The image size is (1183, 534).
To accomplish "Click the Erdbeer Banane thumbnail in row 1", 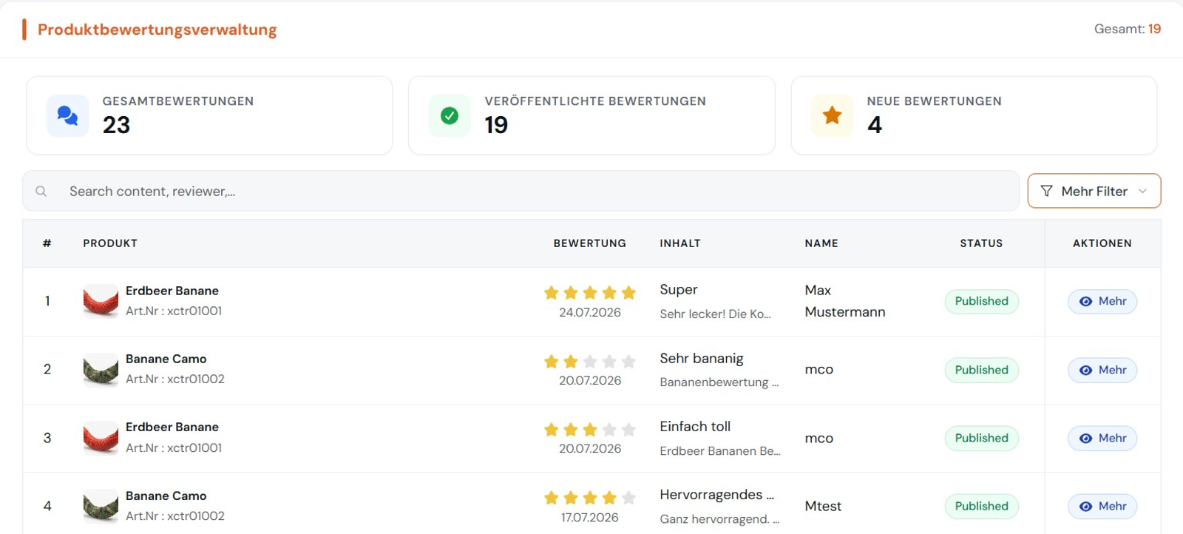I will click(101, 301).
